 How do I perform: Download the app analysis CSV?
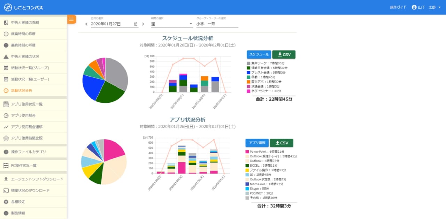282,143
